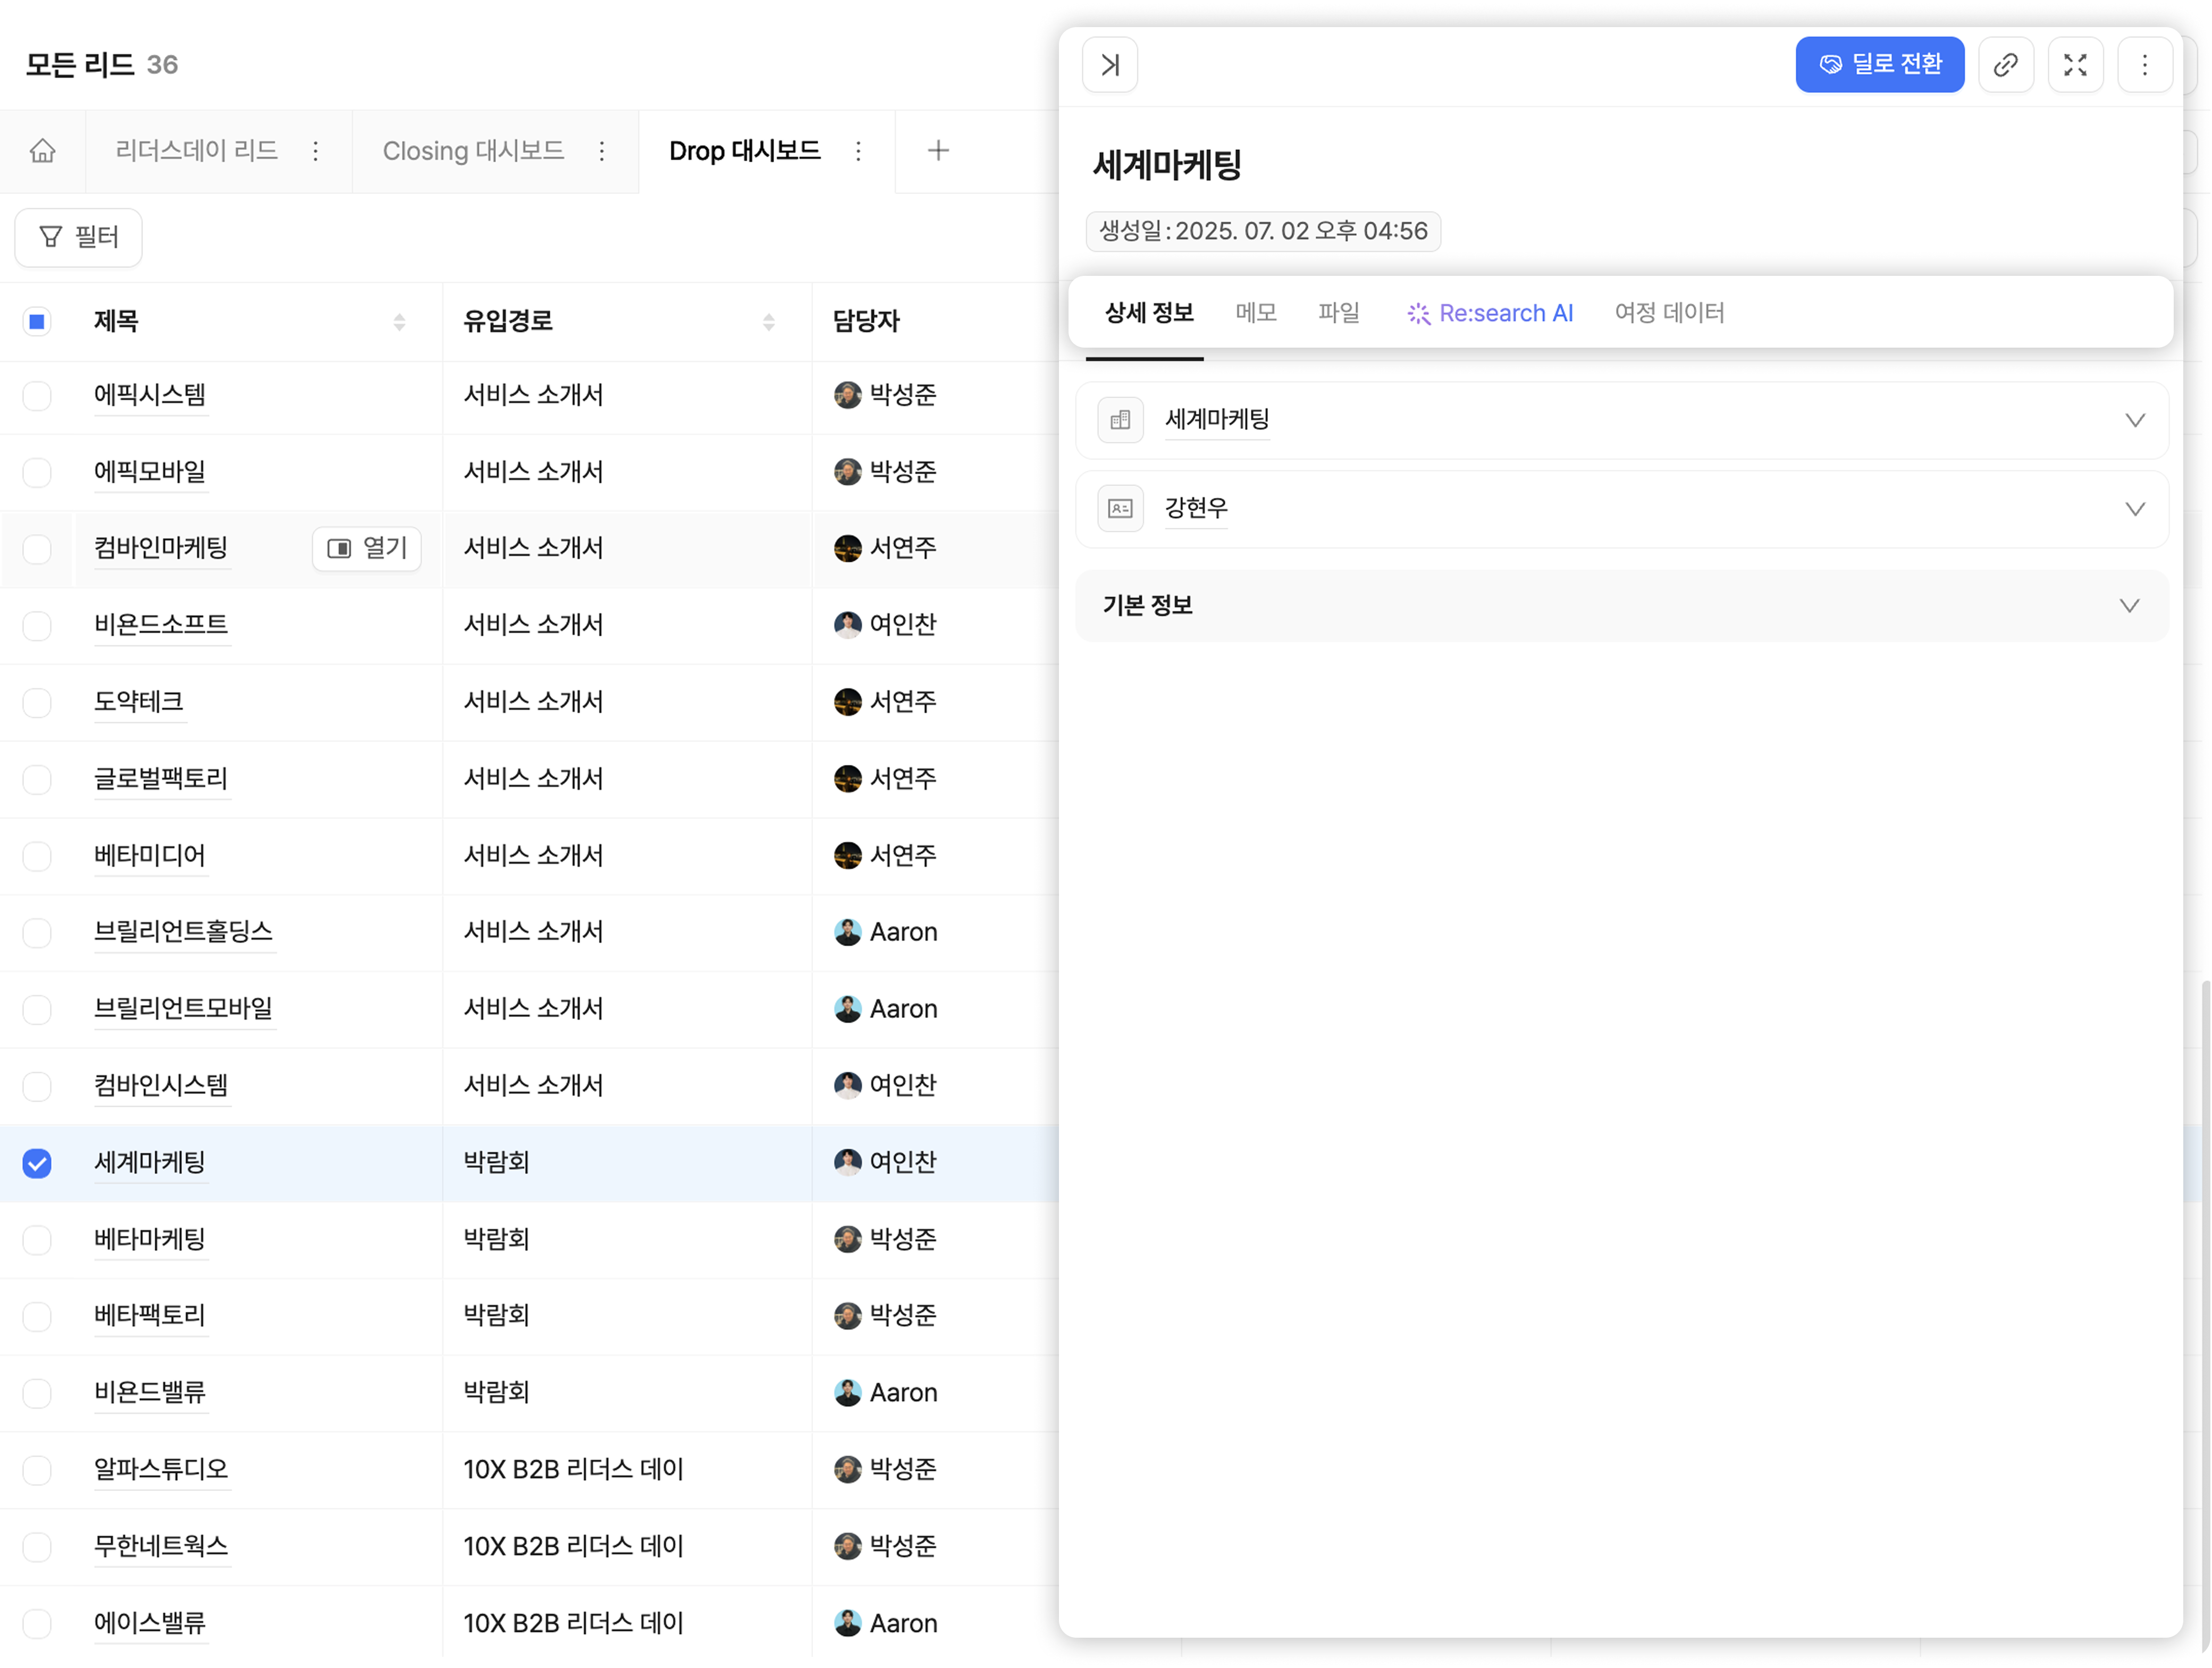Image resolution: width=2212 pixels, height=1668 pixels.
Task: Collapse the side panel with arrow icon
Action: [1109, 65]
